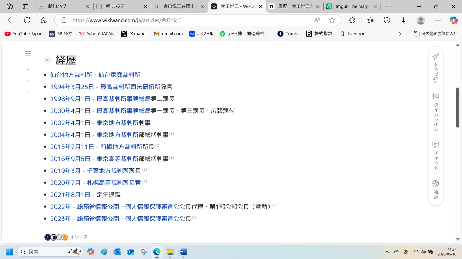
Task: Open the user profile avatar
Action: click(421, 20)
